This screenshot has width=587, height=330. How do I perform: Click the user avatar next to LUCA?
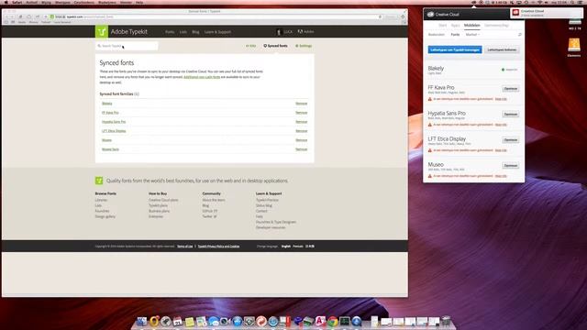[x=279, y=32]
